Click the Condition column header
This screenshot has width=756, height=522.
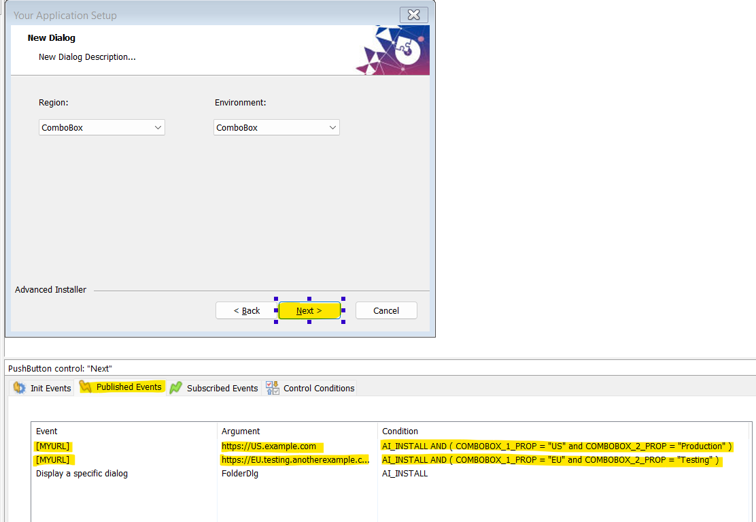[x=400, y=431]
